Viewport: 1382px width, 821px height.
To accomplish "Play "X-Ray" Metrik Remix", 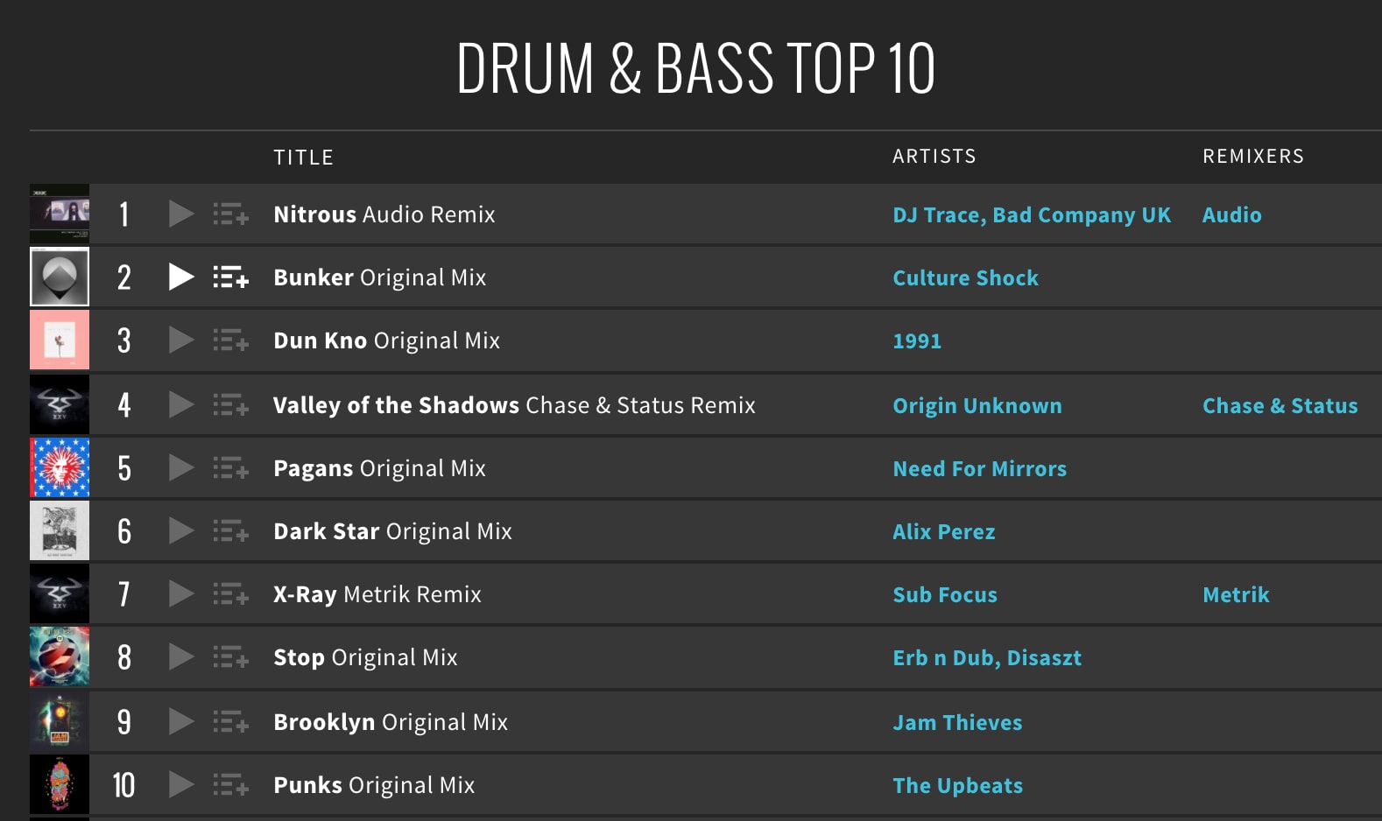I will [180, 593].
